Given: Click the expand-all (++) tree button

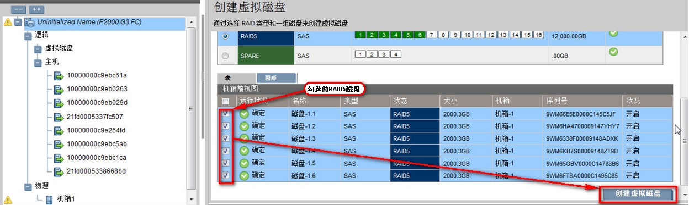Looking at the screenshot, I should click(x=37, y=9).
